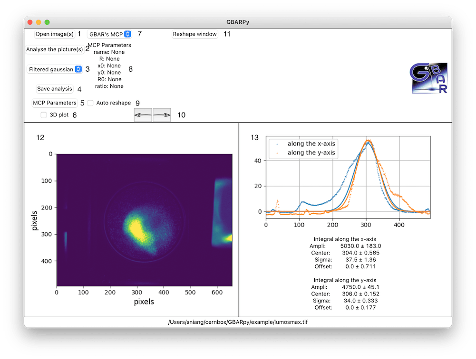This screenshot has height=359, width=476.
Task: Click the x-axis Center value 304.0 ± 0.565
Action: pos(360,253)
